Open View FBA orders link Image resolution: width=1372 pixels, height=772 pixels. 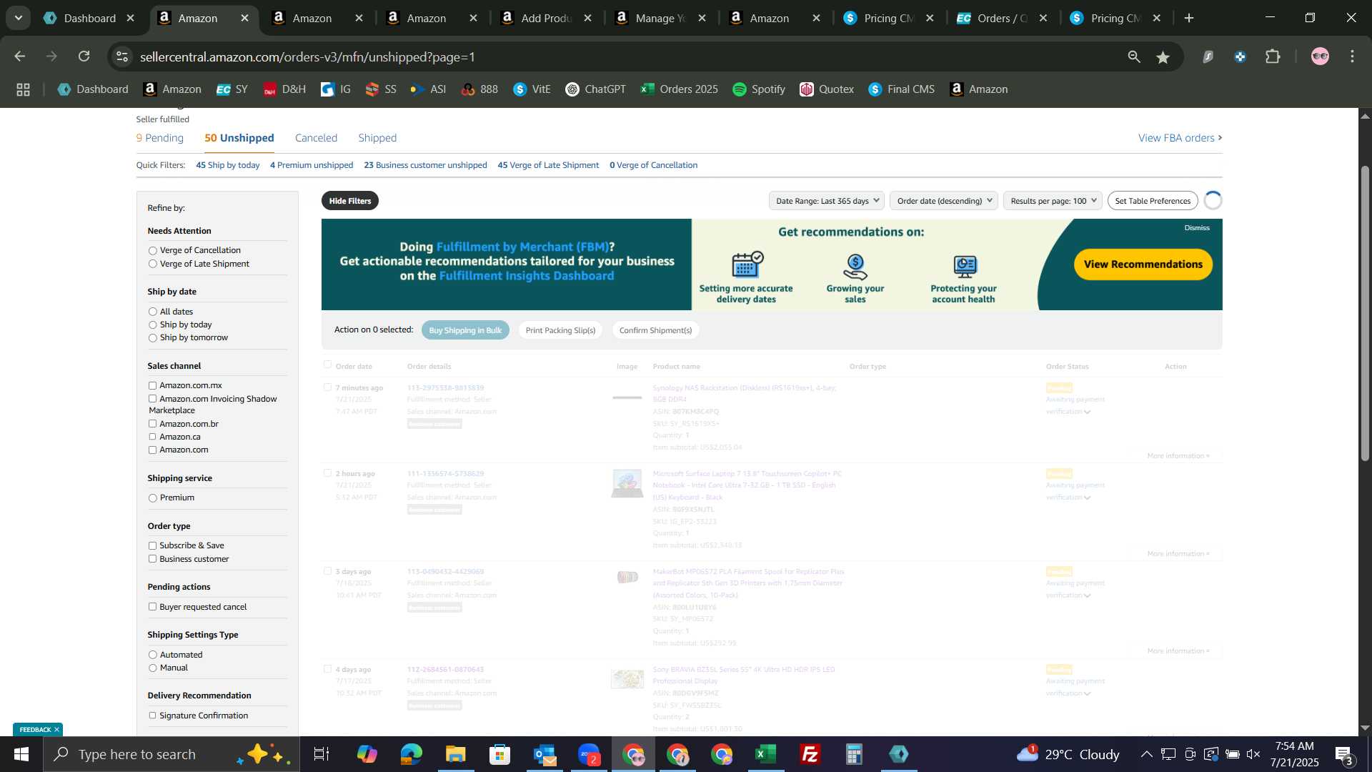1180,138
